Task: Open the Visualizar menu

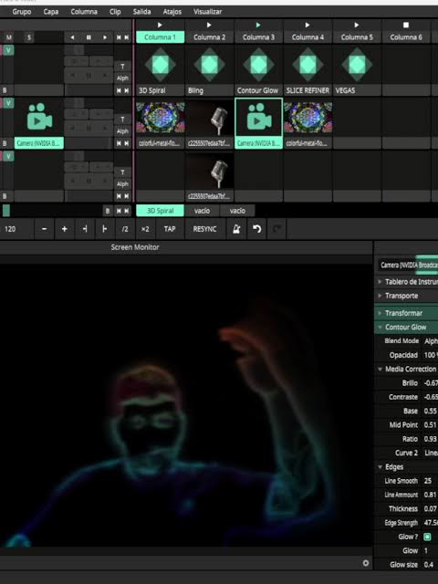Action: 207,12
